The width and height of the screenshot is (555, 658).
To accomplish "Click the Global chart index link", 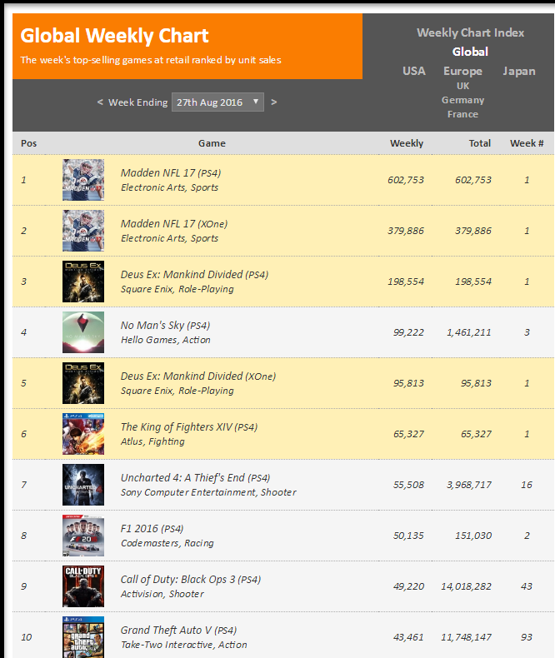I will click(470, 52).
